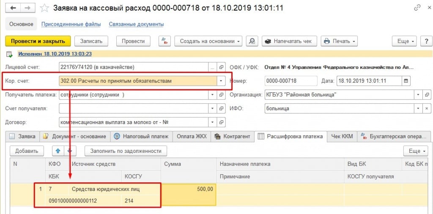The width and height of the screenshot is (433, 214).
Task: Open Создать на основании dropdown
Action: point(208,41)
